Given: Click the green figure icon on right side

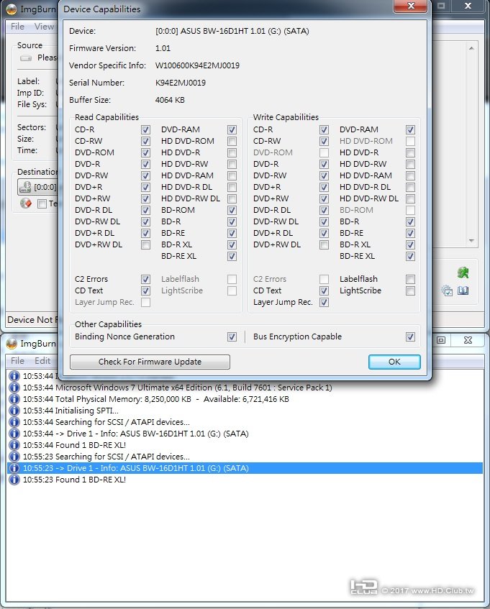Looking at the screenshot, I should 463,273.
